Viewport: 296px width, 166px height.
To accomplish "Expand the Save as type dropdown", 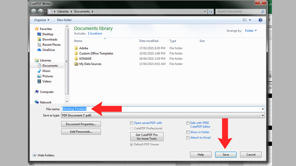I will (263, 115).
